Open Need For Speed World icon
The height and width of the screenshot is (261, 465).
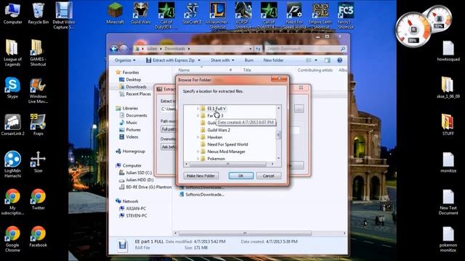click(294, 15)
